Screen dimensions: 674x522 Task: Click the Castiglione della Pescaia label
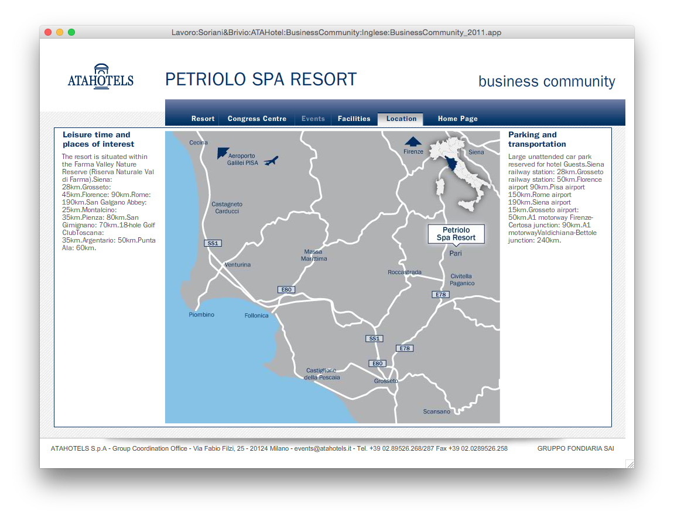click(322, 374)
